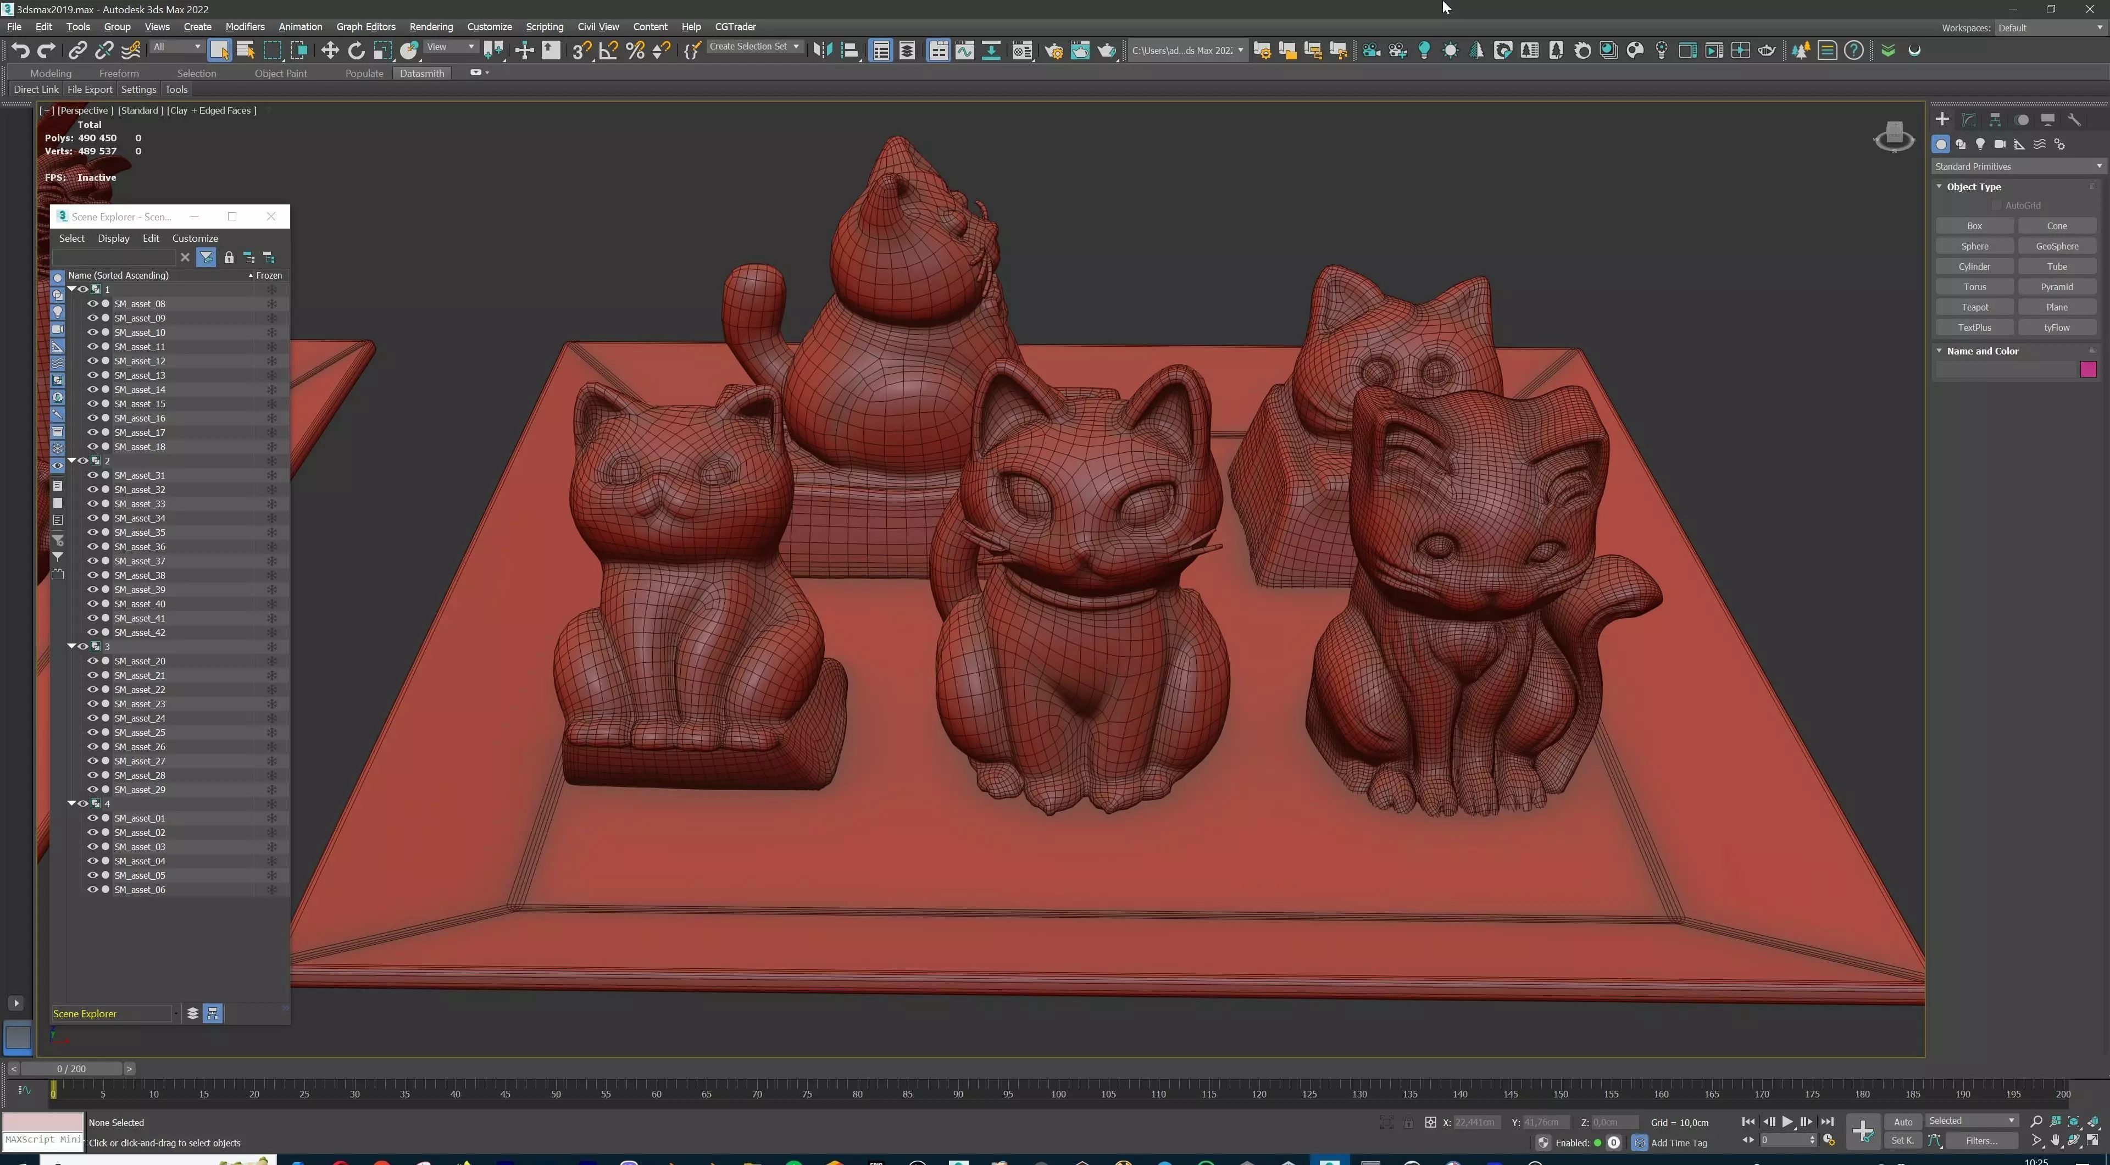Open the Standard Primitives dropdown

tap(2017, 167)
